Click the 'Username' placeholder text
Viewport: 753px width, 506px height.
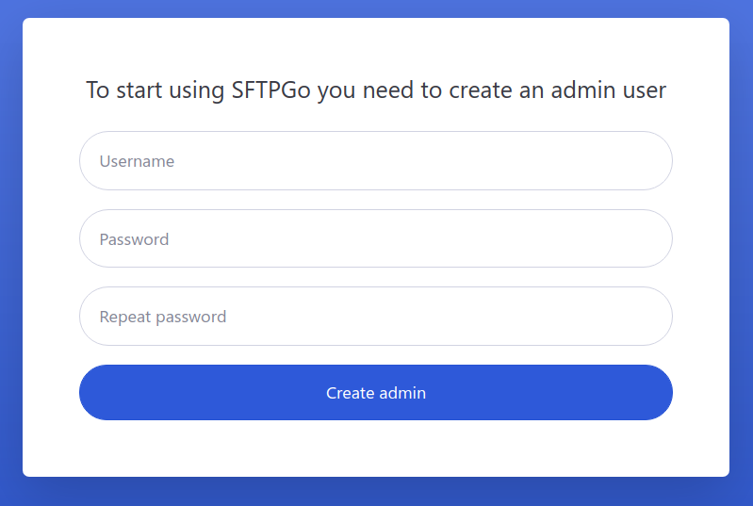(x=137, y=161)
